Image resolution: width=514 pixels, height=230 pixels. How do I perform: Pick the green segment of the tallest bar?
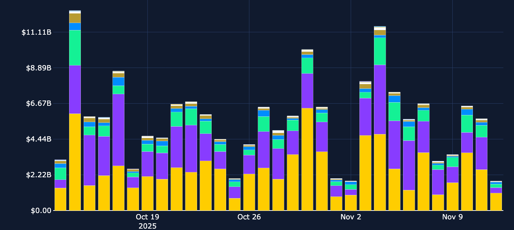pyautogui.click(x=75, y=48)
